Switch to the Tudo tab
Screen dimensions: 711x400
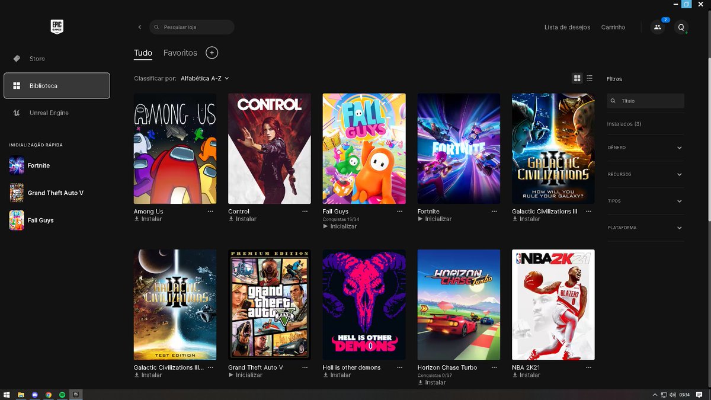coord(143,53)
